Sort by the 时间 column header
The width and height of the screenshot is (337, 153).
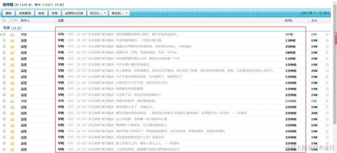click(x=289, y=20)
